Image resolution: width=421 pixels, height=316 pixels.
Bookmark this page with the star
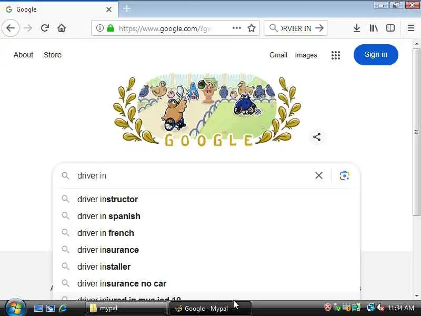pos(252,28)
